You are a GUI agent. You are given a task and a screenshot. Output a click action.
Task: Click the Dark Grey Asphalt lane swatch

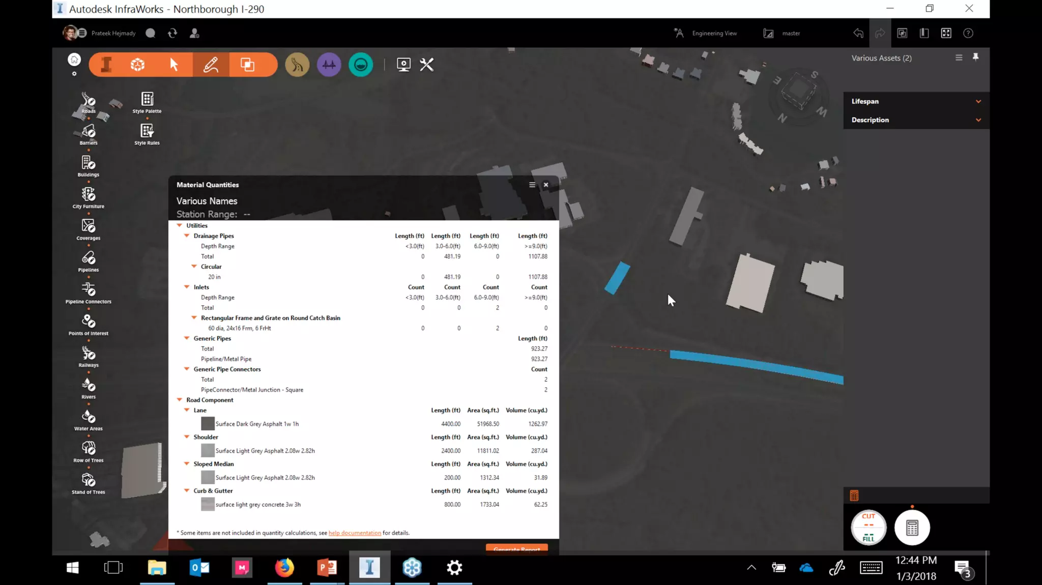[208, 423]
